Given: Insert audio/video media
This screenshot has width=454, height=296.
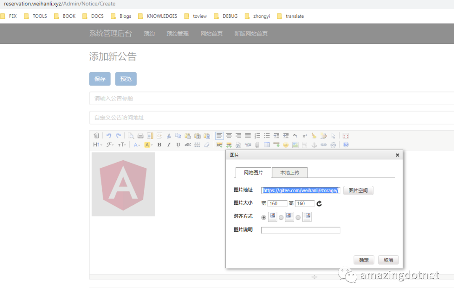Looking at the screenshot, I should pyautogui.click(x=248, y=145).
